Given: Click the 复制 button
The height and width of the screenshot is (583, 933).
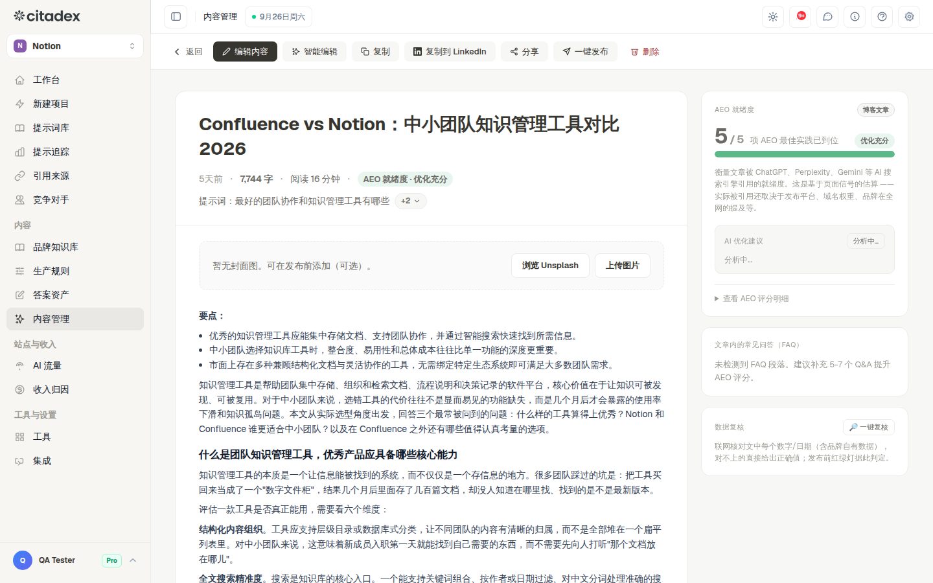Looking at the screenshot, I should click(x=375, y=52).
